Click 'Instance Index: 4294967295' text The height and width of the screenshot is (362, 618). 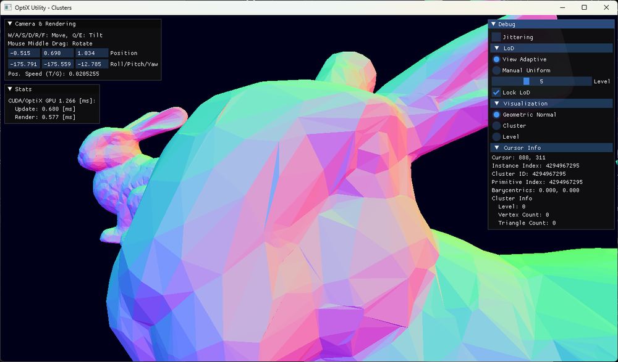coord(535,166)
